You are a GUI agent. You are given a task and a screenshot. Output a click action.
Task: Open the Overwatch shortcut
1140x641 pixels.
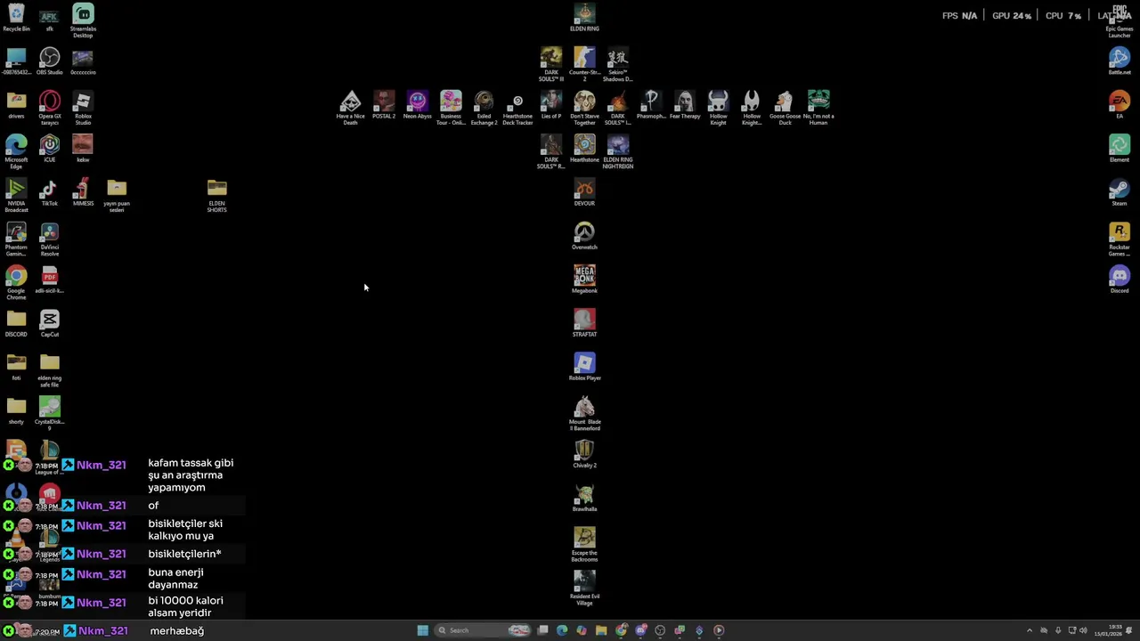pyautogui.click(x=584, y=236)
